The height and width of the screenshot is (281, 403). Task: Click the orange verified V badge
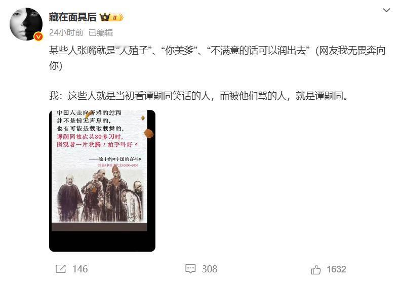point(38,37)
